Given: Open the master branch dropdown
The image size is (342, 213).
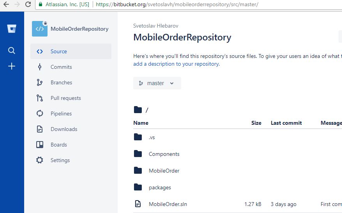Looking at the screenshot, I should (157, 83).
